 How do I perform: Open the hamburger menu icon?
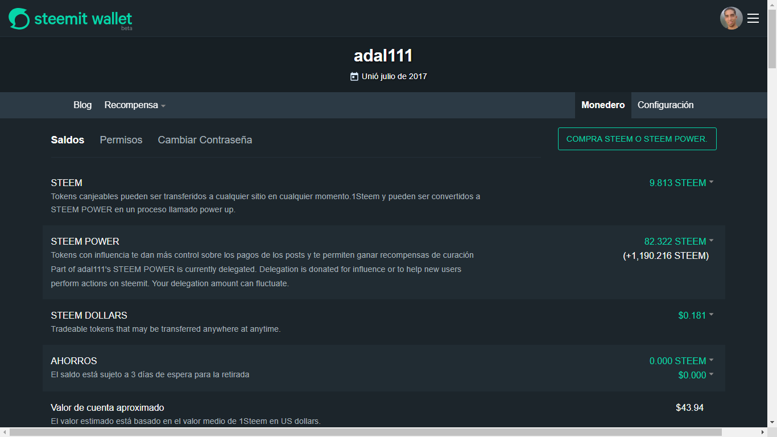753,18
